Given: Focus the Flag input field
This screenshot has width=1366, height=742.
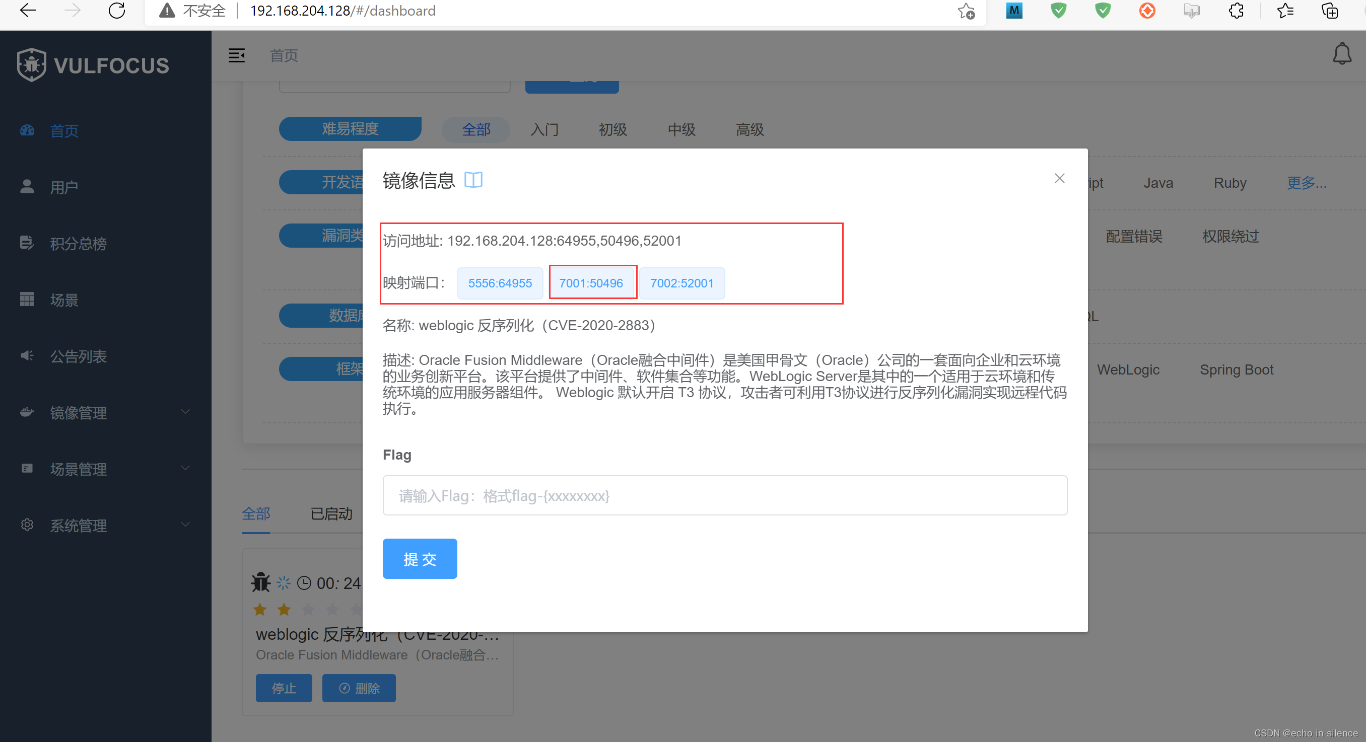Looking at the screenshot, I should tap(725, 495).
